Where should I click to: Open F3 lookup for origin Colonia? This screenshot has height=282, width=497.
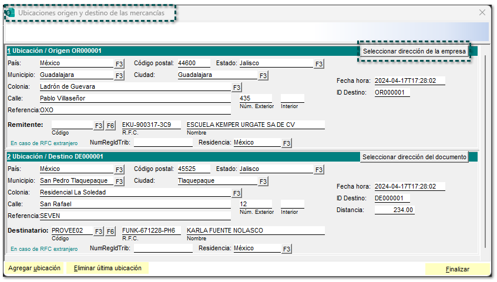[237, 88]
